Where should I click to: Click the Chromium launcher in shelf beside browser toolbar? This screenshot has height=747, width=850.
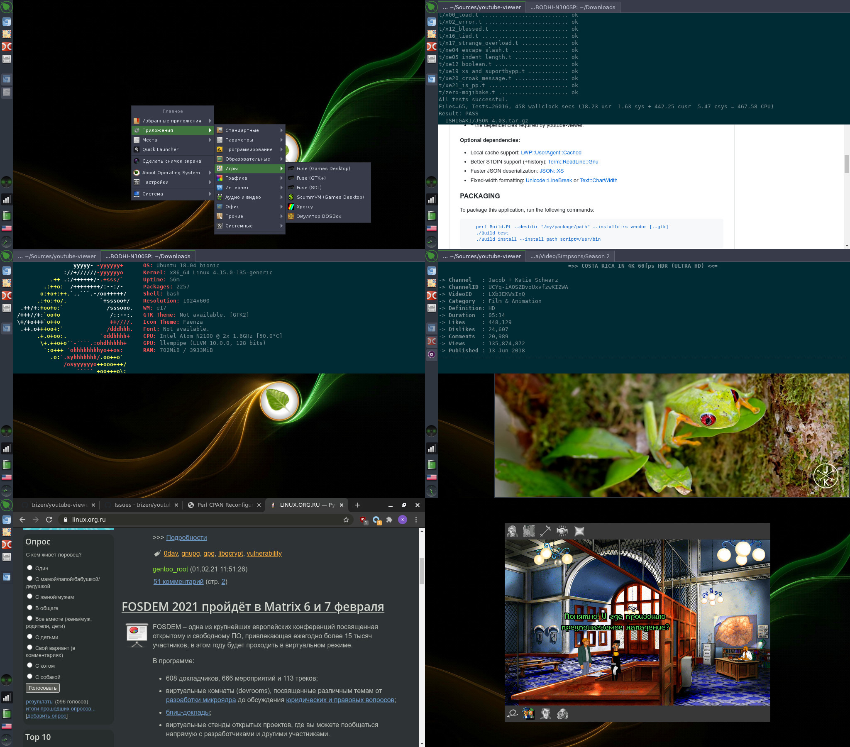[7, 520]
